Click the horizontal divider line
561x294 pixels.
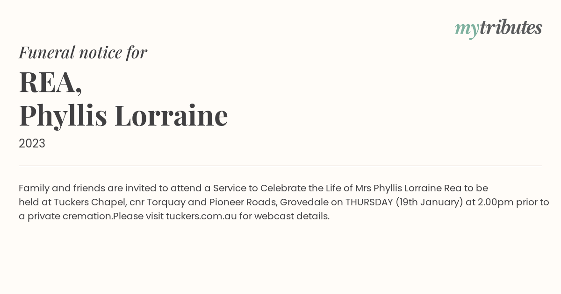pyautogui.click(x=280, y=166)
